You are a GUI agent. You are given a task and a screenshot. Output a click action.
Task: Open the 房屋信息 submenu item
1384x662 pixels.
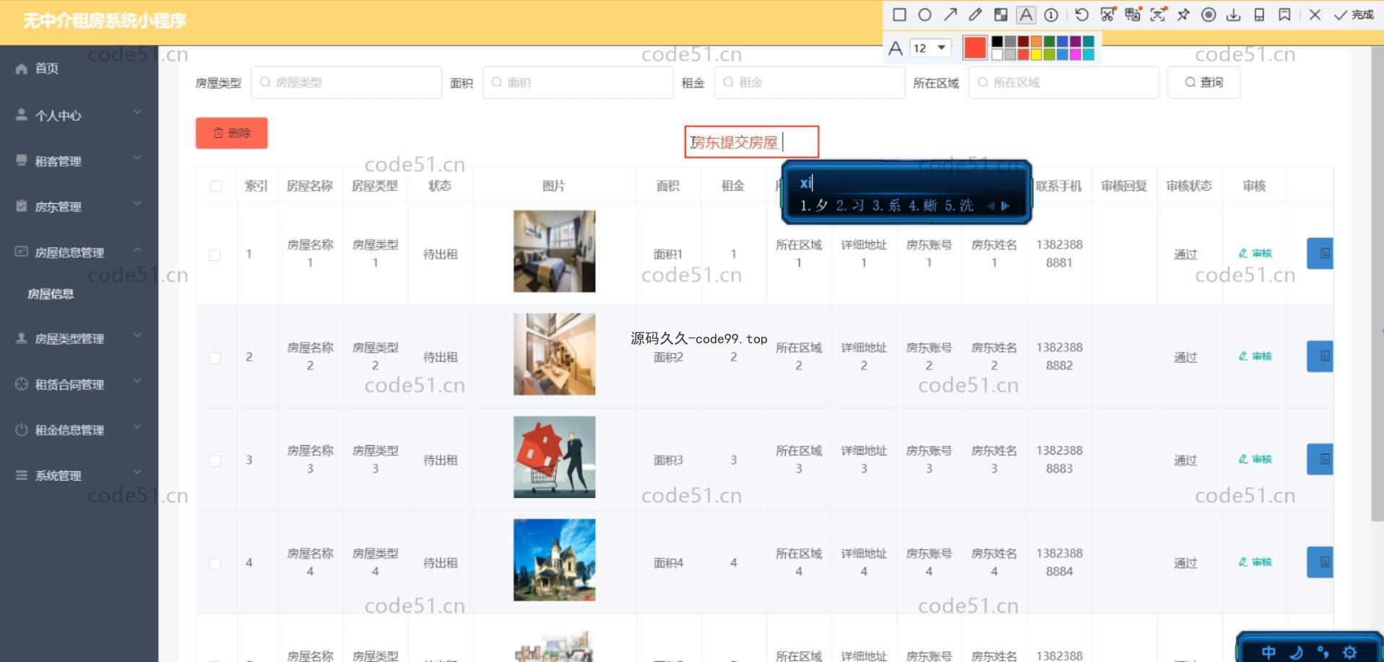click(x=51, y=294)
